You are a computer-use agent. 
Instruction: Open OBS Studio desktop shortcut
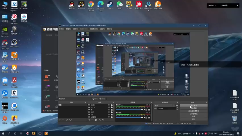coord(14,43)
